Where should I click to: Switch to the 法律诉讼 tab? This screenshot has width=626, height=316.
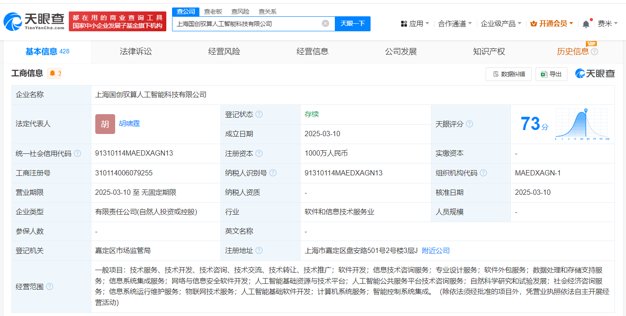pyautogui.click(x=135, y=52)
